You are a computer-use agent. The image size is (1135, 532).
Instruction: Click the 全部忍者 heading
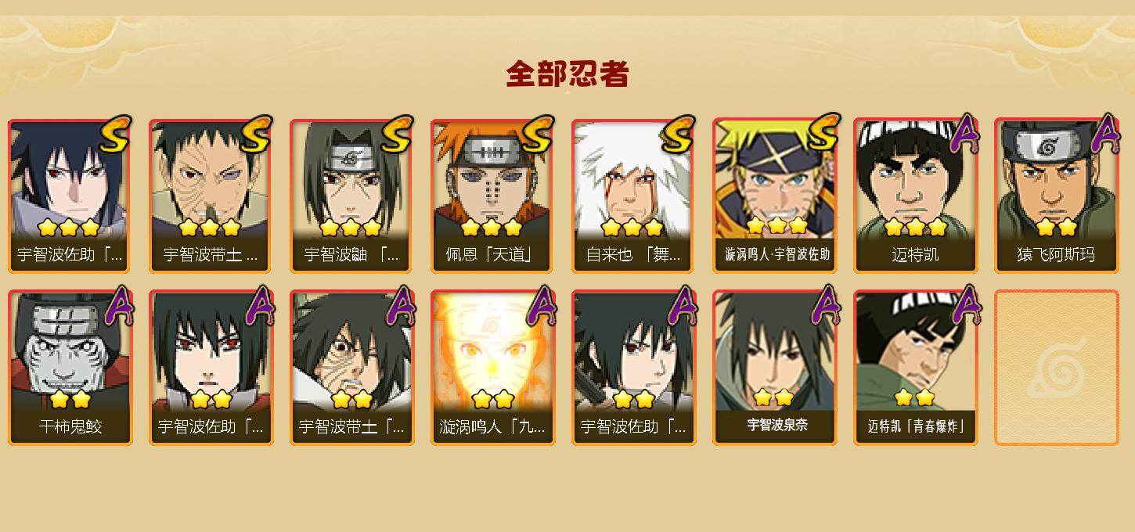pyautogui.click(x=567, y=74)
